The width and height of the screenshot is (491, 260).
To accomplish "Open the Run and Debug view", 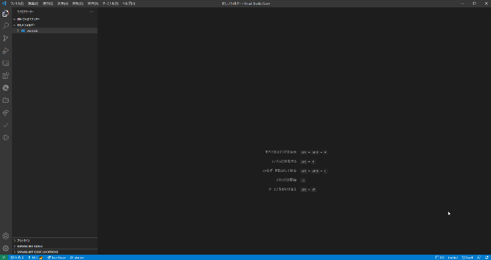I will tap(5, 51).
